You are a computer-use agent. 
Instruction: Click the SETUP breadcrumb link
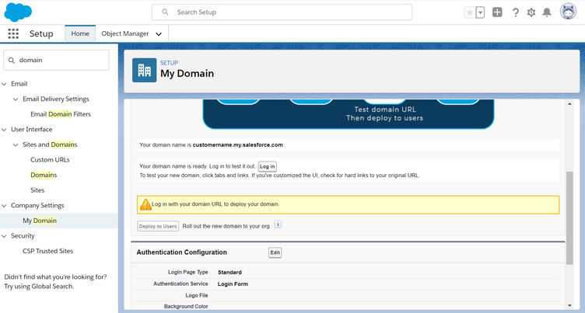pyautogui.click(x=169, y=63)
